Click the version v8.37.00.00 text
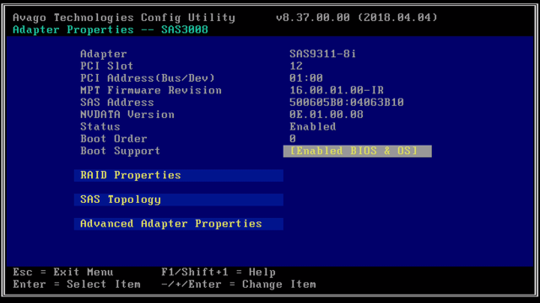 point(313,18)
